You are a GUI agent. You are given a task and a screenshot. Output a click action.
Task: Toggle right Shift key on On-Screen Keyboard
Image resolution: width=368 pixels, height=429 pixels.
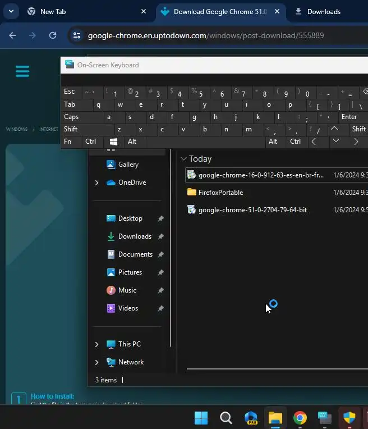(358, 129)
